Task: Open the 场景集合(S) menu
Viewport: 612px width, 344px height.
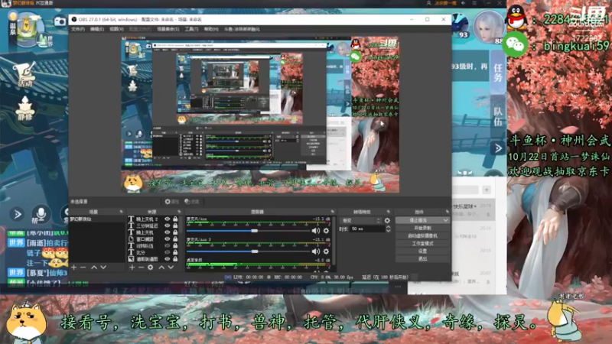Action: coord(168,29)
